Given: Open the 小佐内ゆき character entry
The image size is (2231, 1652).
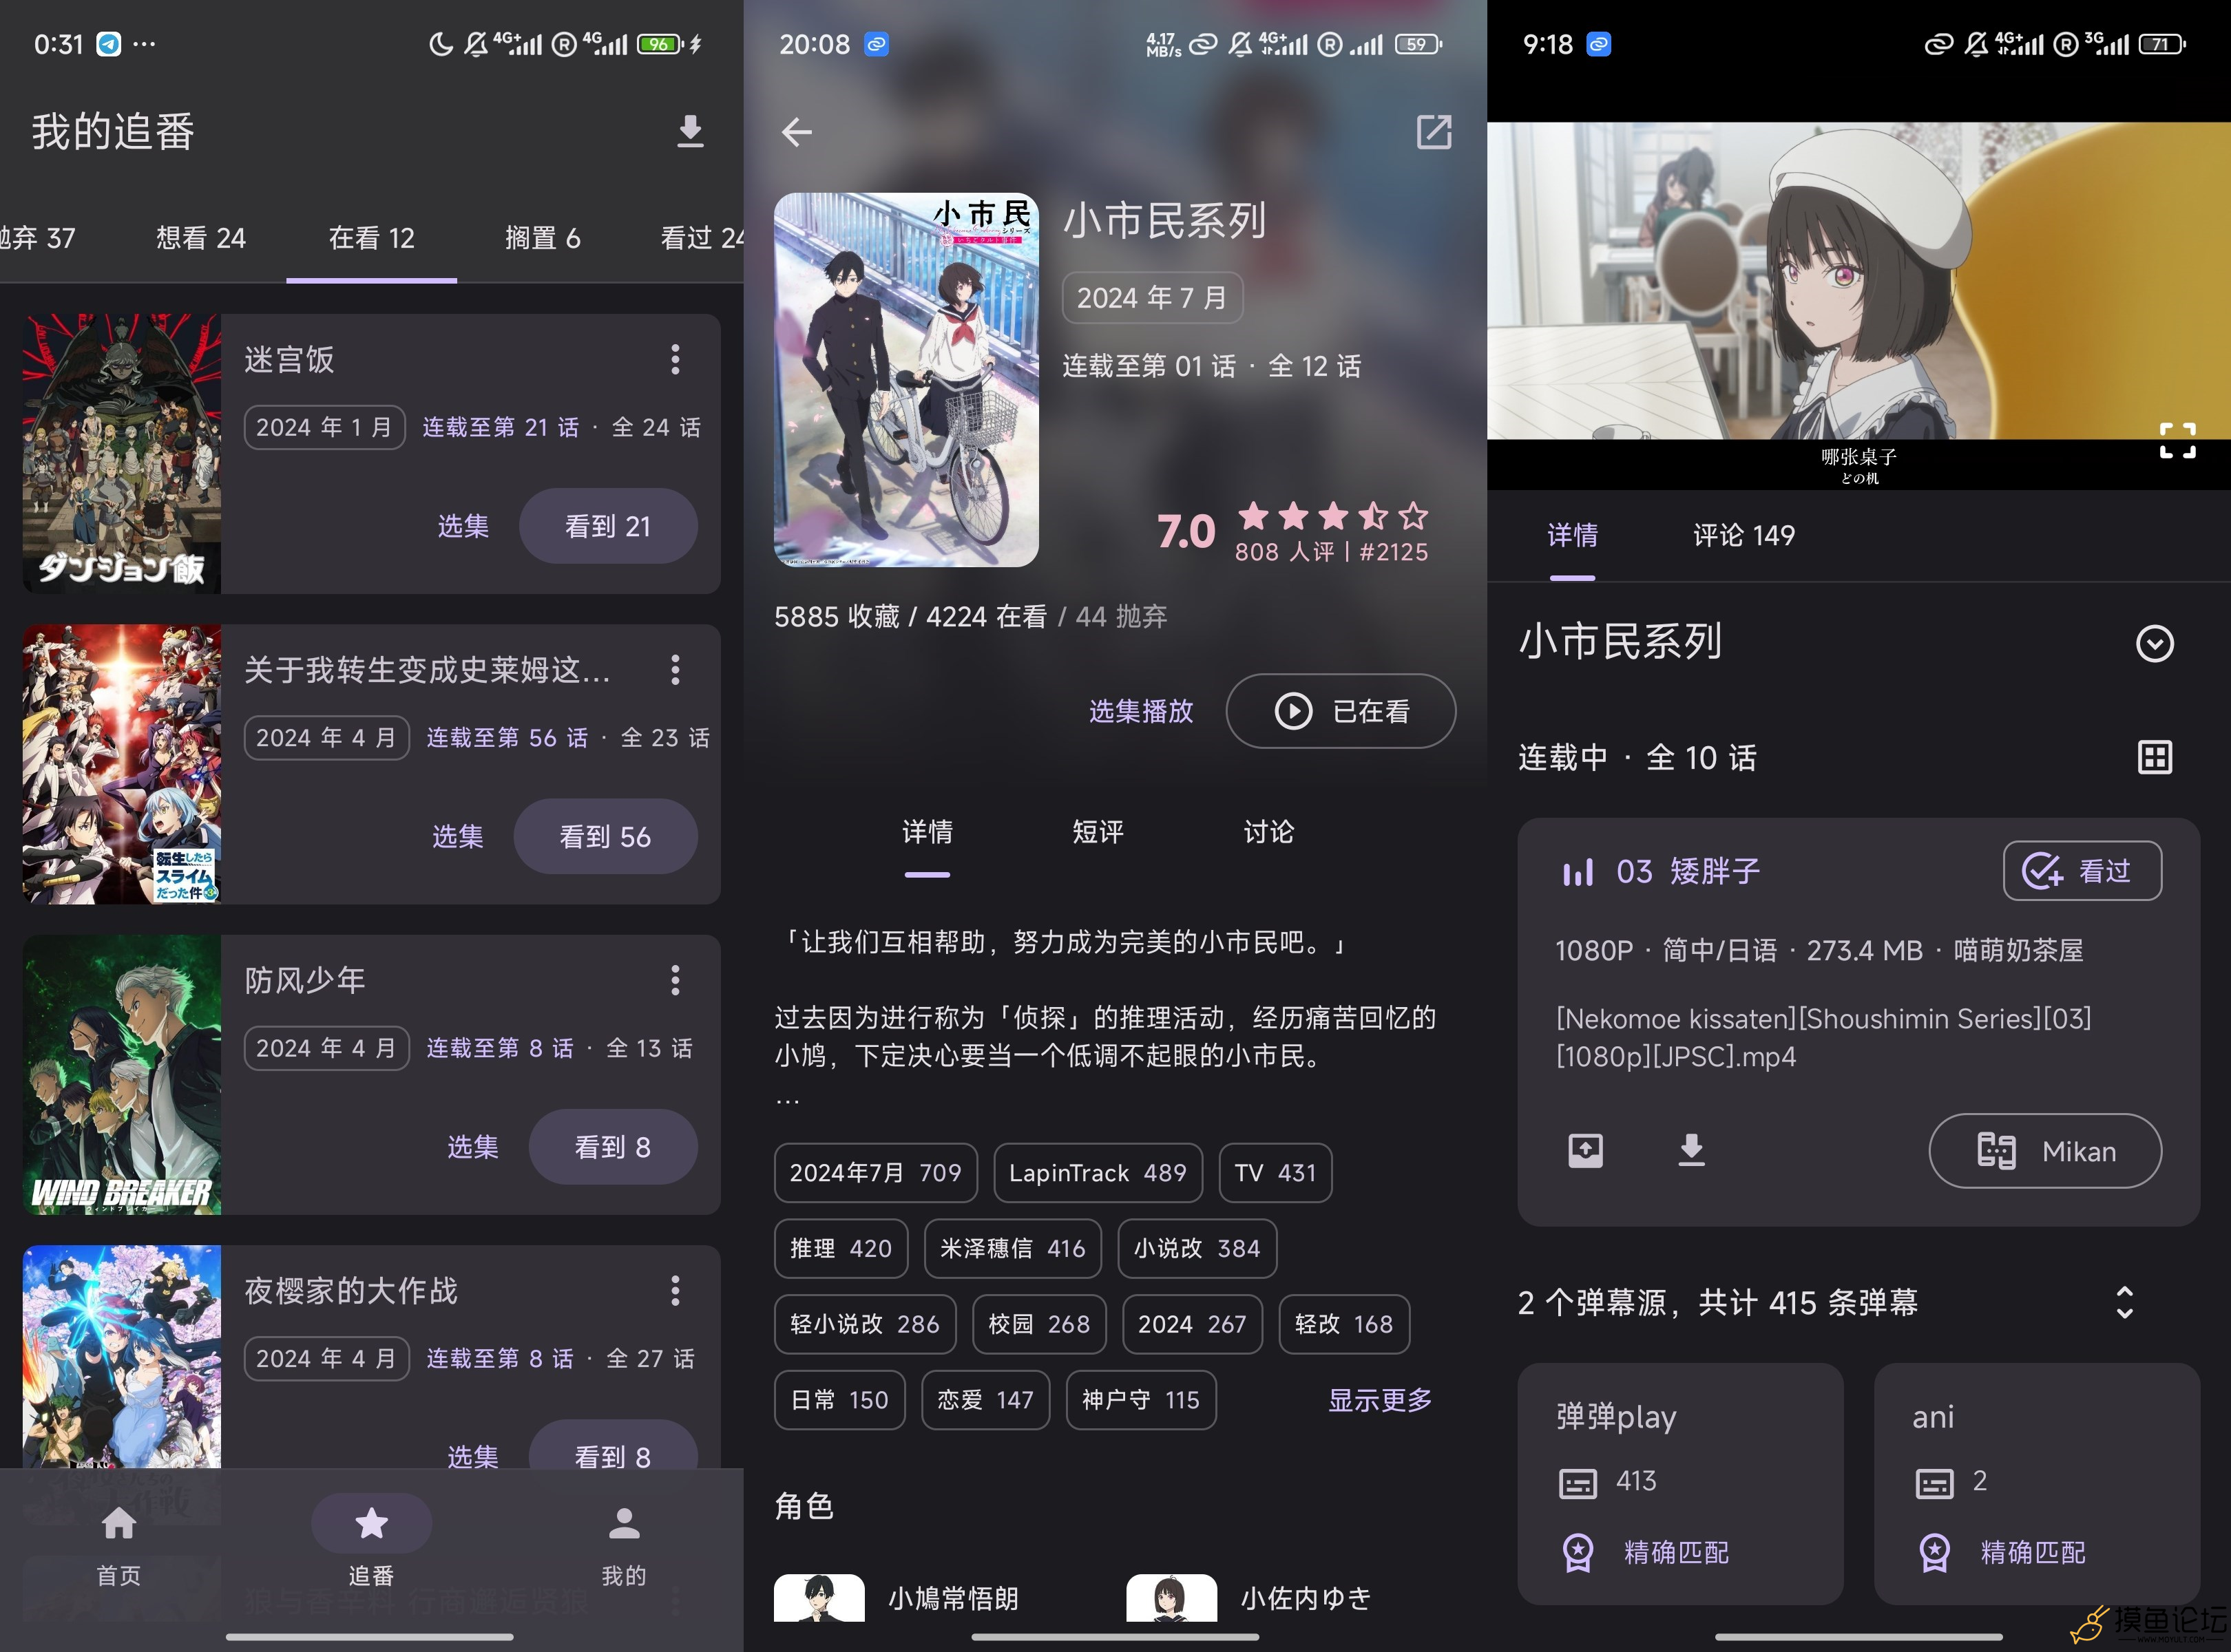Looking at the screenshot, I should (x=1248, y=1598).
